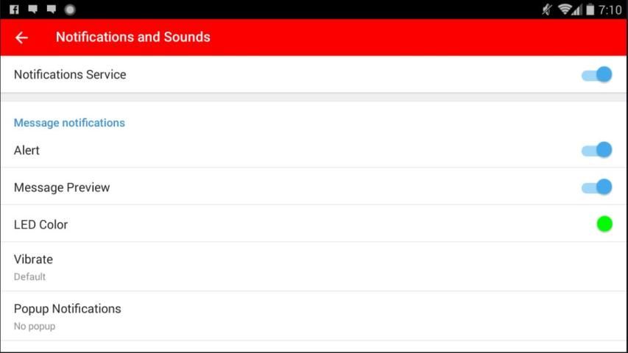Disable the Notifications Service switch
This screenshot has width=628, height=353.
596,75
